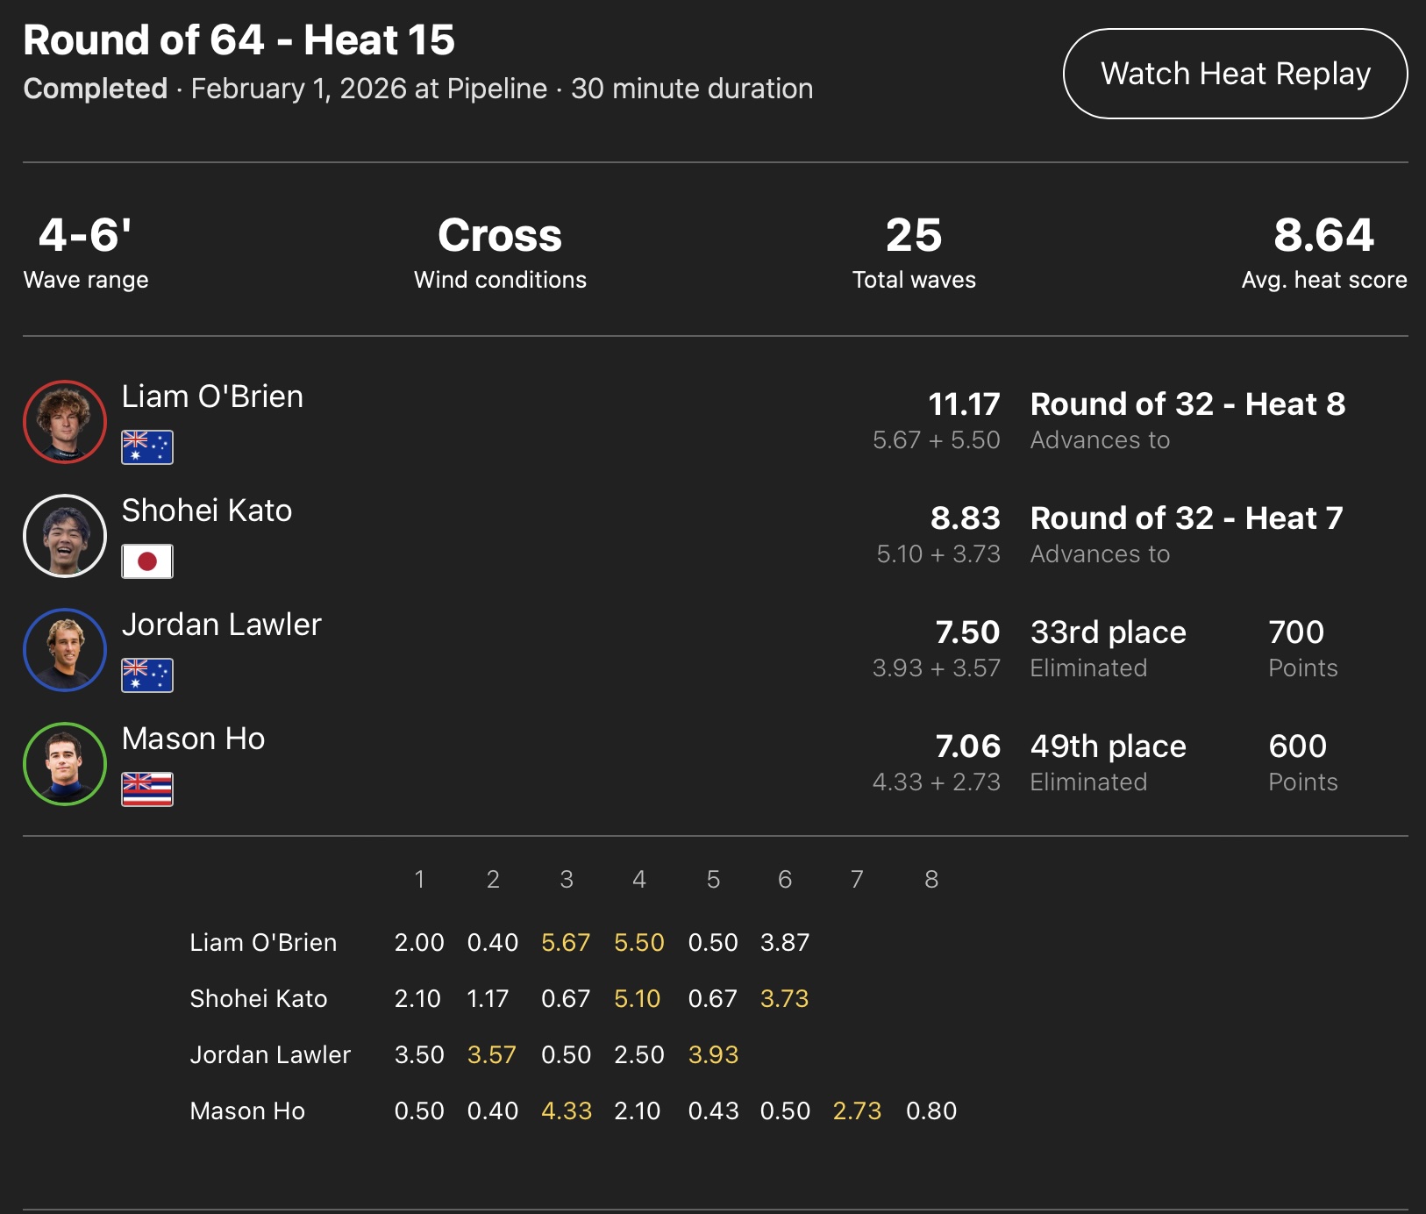Click Mason Ho's avatar photo
This screenshot has height=1214, width=1426.
point(65,764)
